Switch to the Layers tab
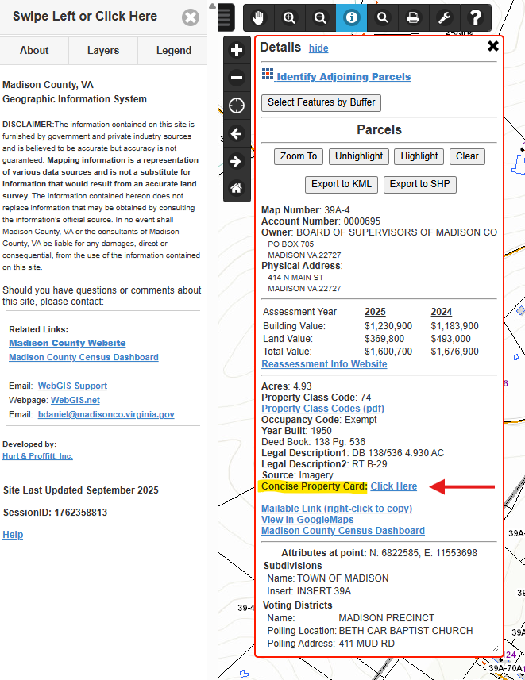 point(103,50)
